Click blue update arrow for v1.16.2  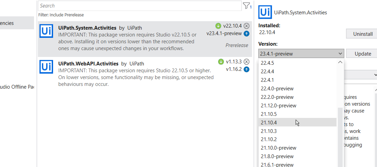click(246, 70)
